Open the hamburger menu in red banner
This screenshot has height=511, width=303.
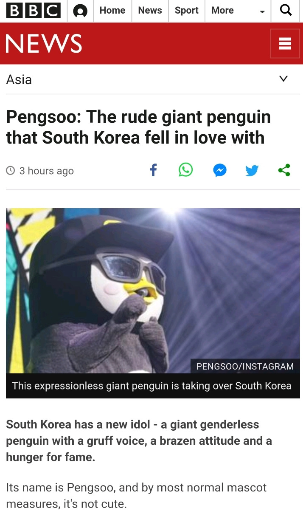tap(285, 44)
